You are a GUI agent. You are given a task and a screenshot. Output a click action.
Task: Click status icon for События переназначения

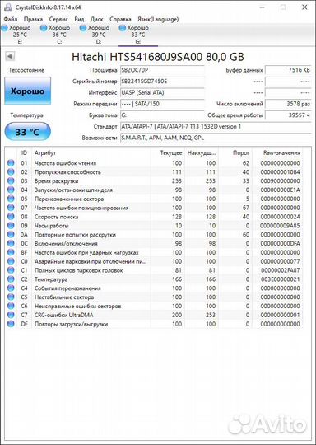(11, 288)
